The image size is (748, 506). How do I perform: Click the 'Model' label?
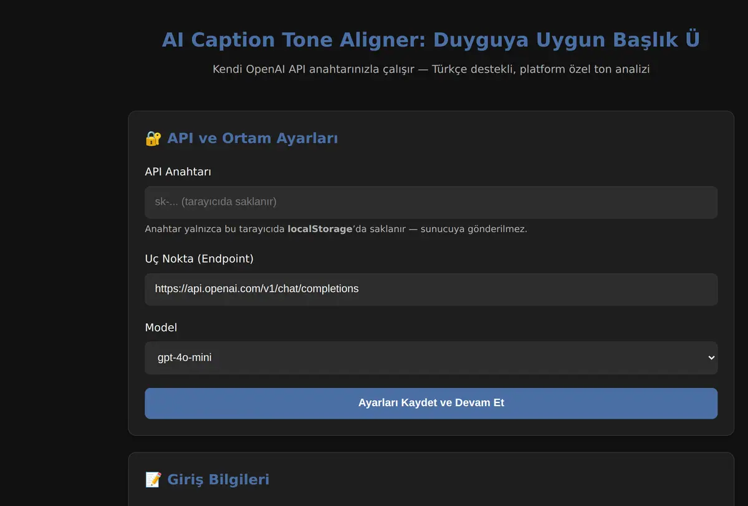[161, 328]
